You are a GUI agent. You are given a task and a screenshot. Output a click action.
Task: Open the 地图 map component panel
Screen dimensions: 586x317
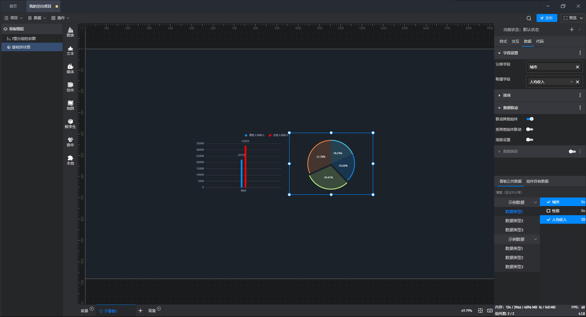click(x=70, y=105)
